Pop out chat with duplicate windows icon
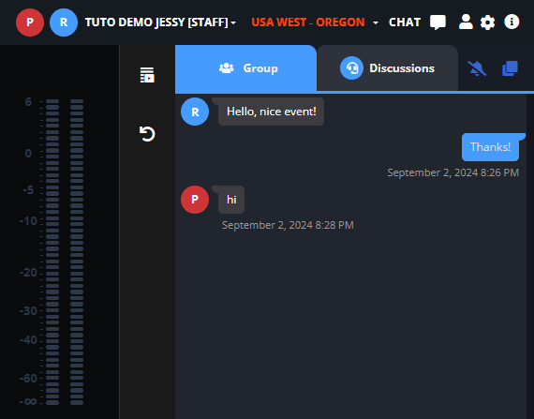 pos(510,68)
